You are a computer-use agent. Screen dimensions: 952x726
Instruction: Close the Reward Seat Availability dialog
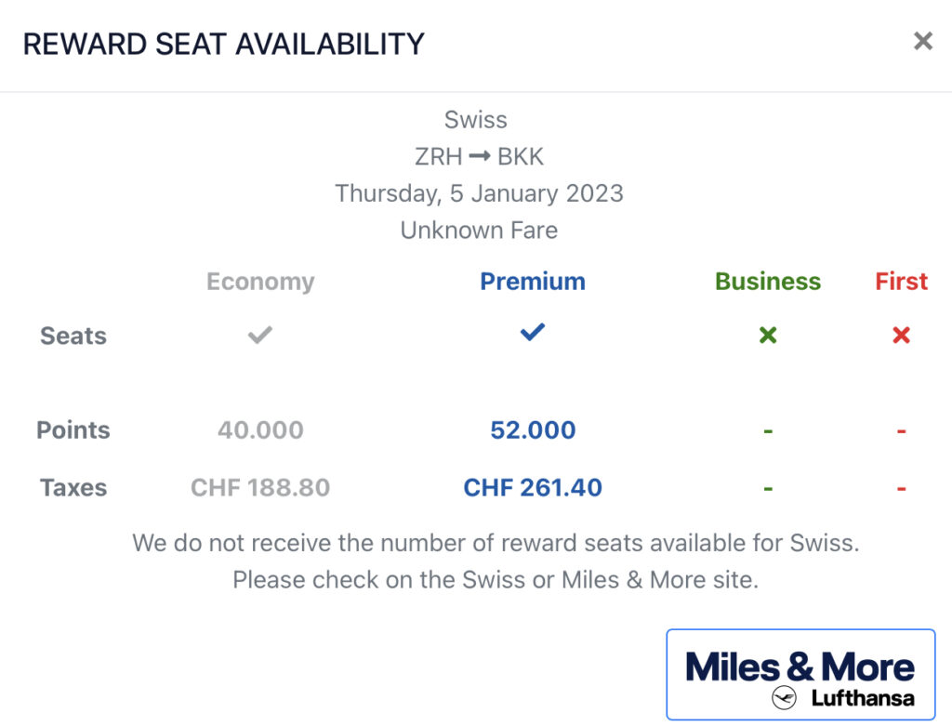coord(923,41)
